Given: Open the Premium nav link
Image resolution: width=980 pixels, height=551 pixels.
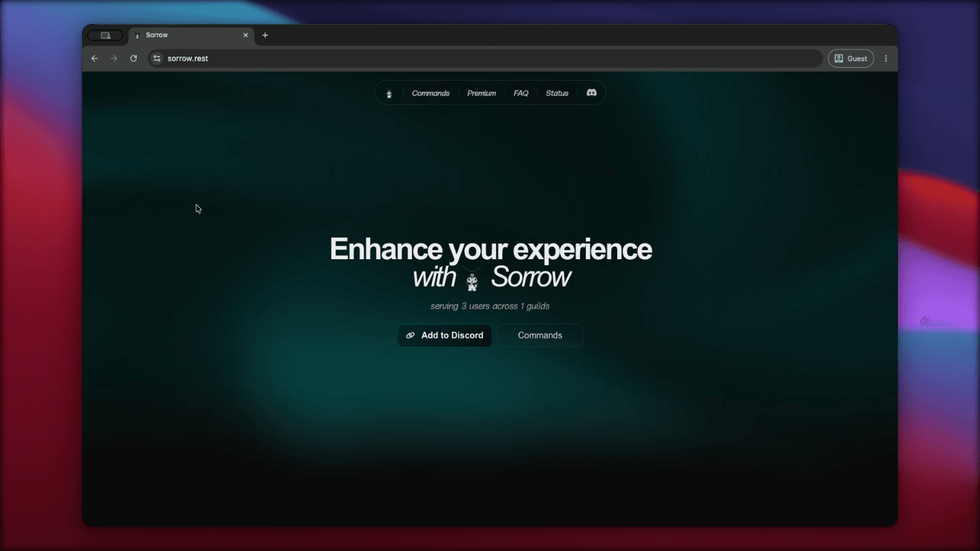Looking at the screenshot, I should click(482, 93).
